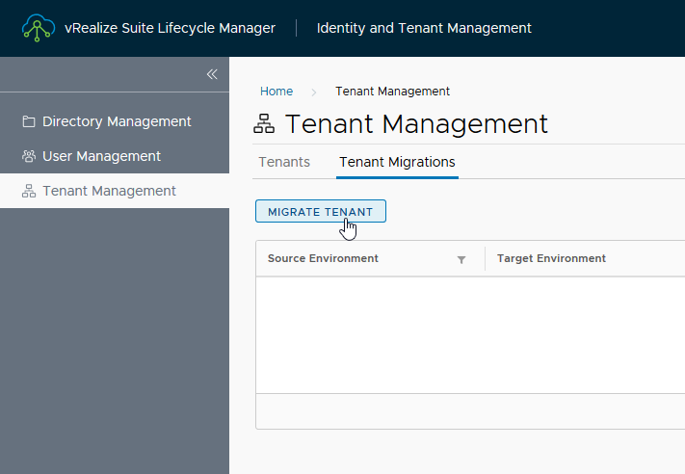685x474 pixels.
Task: Select Tenant Management in the sidebar
Action: (109, 191)
